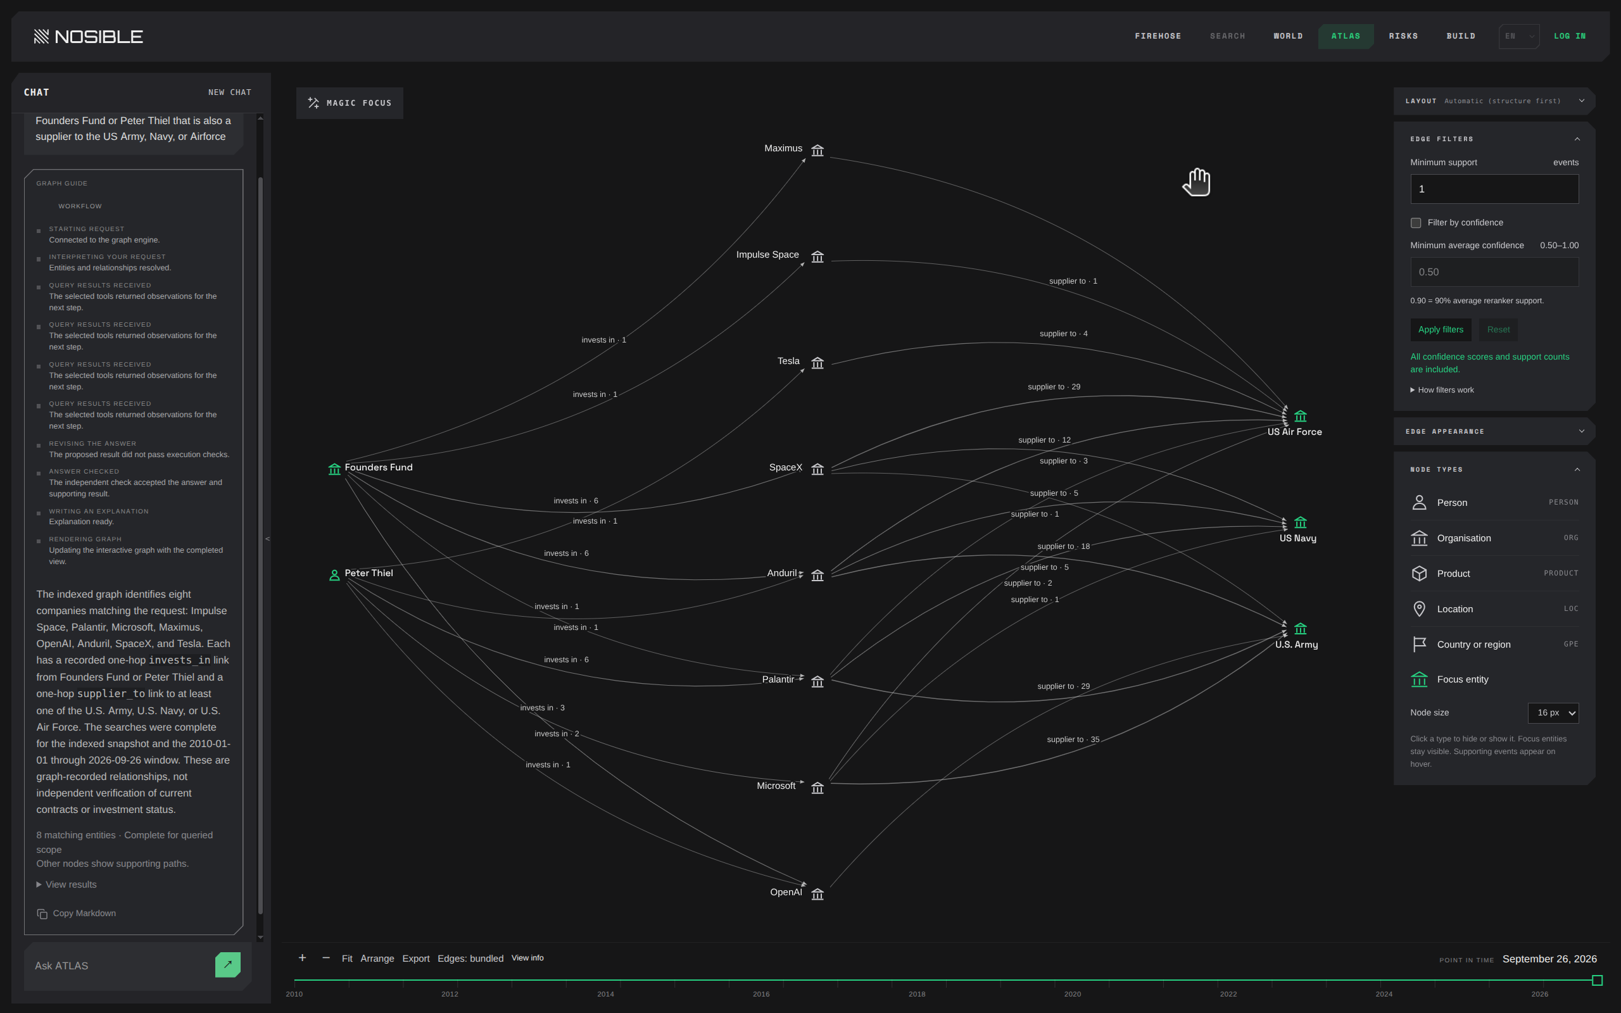
Task: Expand How filters work disclosure
Action: [x=1442, y=390]
